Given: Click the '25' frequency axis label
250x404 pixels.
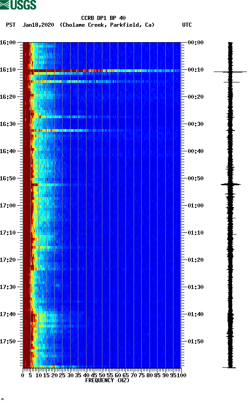Looking at the screenshot, I should [62, 375].
